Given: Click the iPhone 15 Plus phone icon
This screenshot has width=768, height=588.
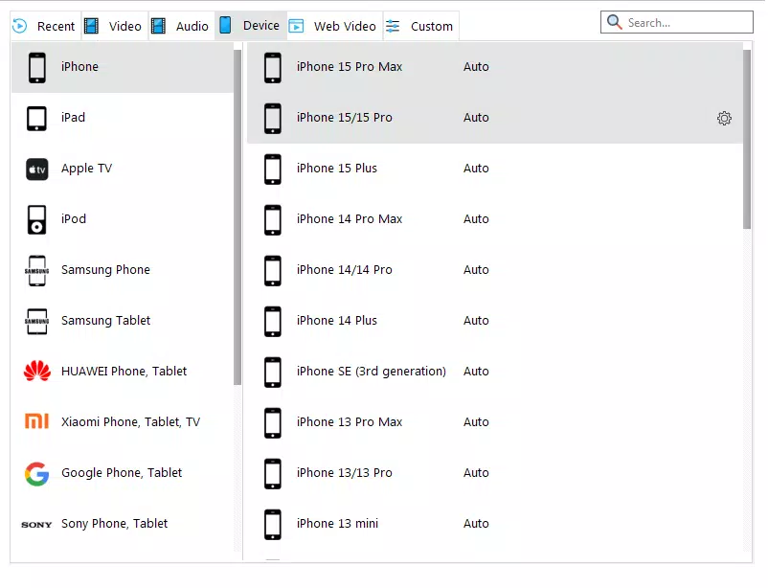Looking at the screenshot, I should pos(273,170).
